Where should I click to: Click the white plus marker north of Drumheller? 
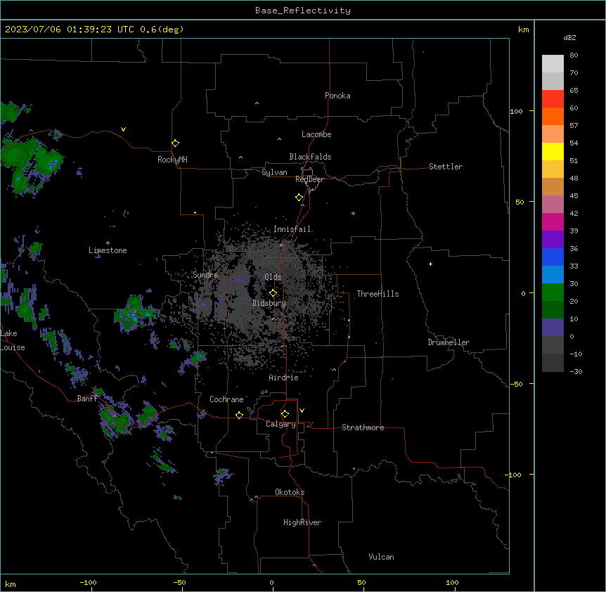(430, 264)
